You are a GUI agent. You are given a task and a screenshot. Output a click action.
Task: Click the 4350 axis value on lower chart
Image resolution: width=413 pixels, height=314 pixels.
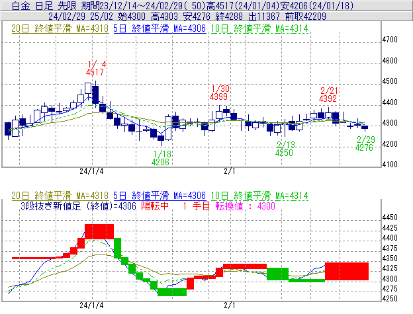pyautogui.click(x=390, y=258)
